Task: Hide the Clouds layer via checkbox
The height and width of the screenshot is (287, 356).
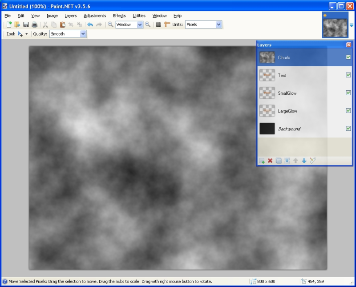Action: (x=348, y=57)
